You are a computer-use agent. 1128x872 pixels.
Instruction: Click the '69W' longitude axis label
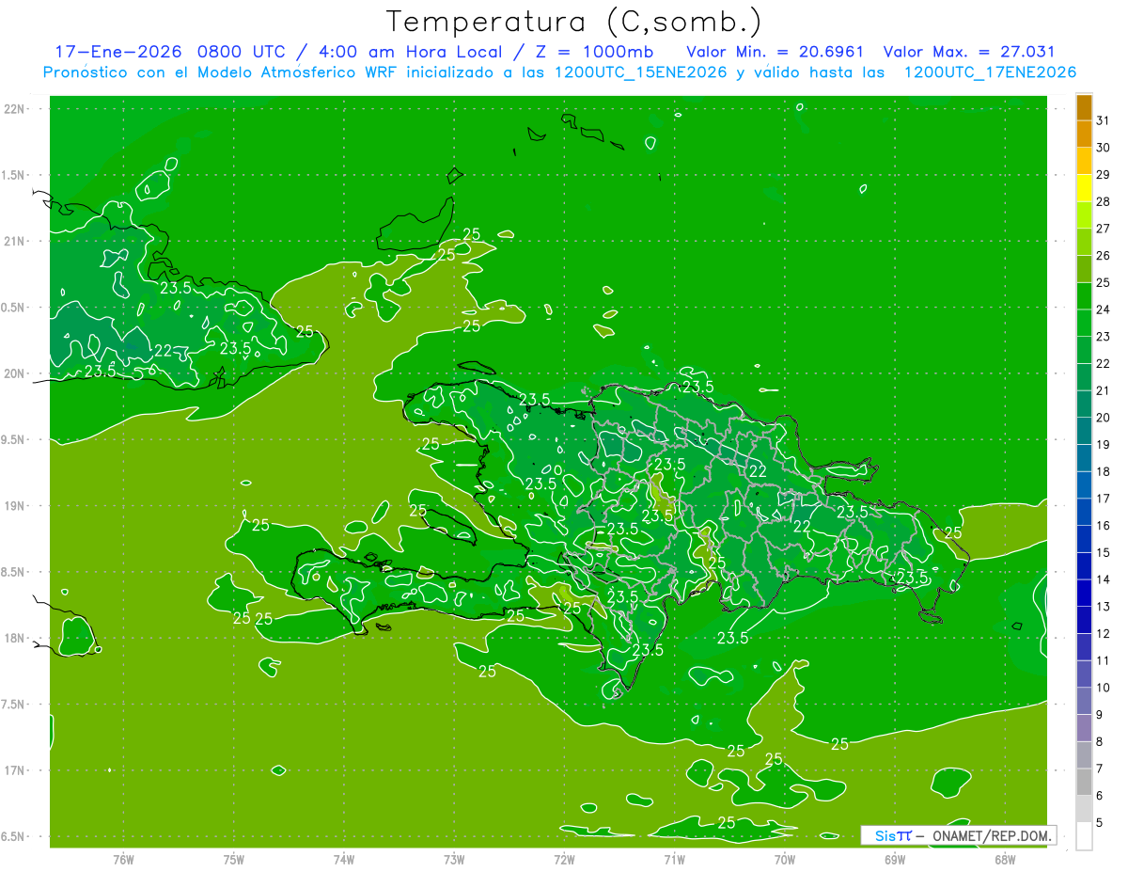point(895,860)
